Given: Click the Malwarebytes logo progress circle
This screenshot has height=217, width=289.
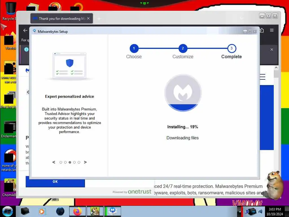Looking at the screenshot, I should (x=183, y=93).
